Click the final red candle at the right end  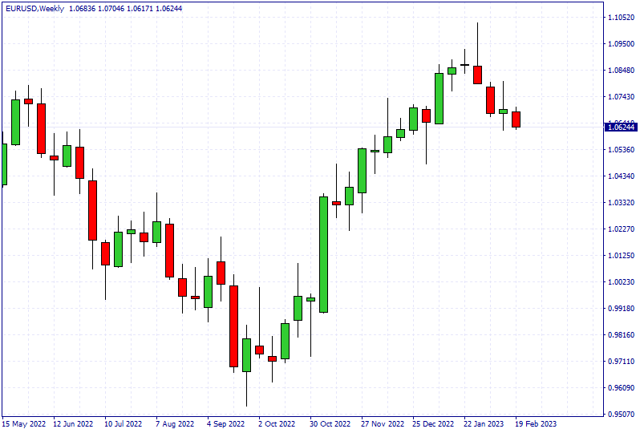click(516, 119)
